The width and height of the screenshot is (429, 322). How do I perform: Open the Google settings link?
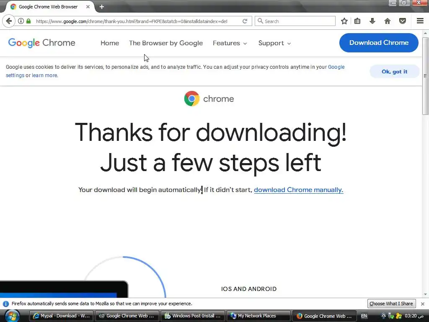coord(336,67)
